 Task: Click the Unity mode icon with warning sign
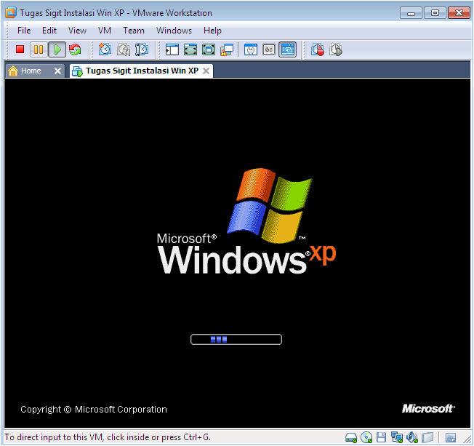227,50
